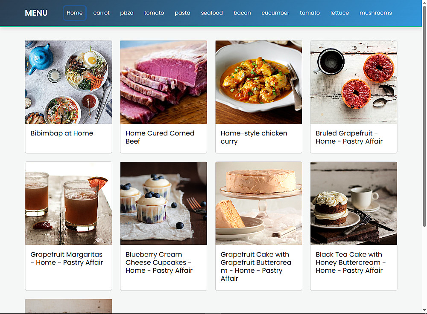View the blueberry cupcakes image

(164, 204)
